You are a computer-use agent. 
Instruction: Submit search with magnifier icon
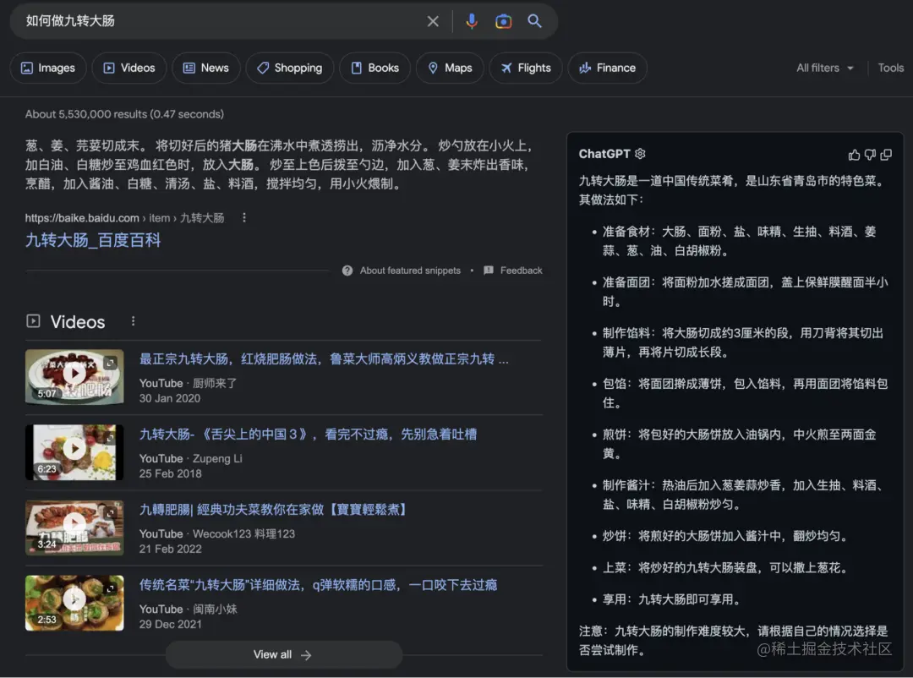(x=534, y=21)
